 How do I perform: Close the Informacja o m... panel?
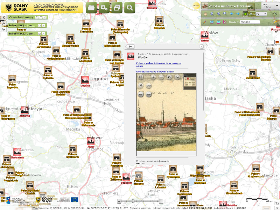point(43,26)
